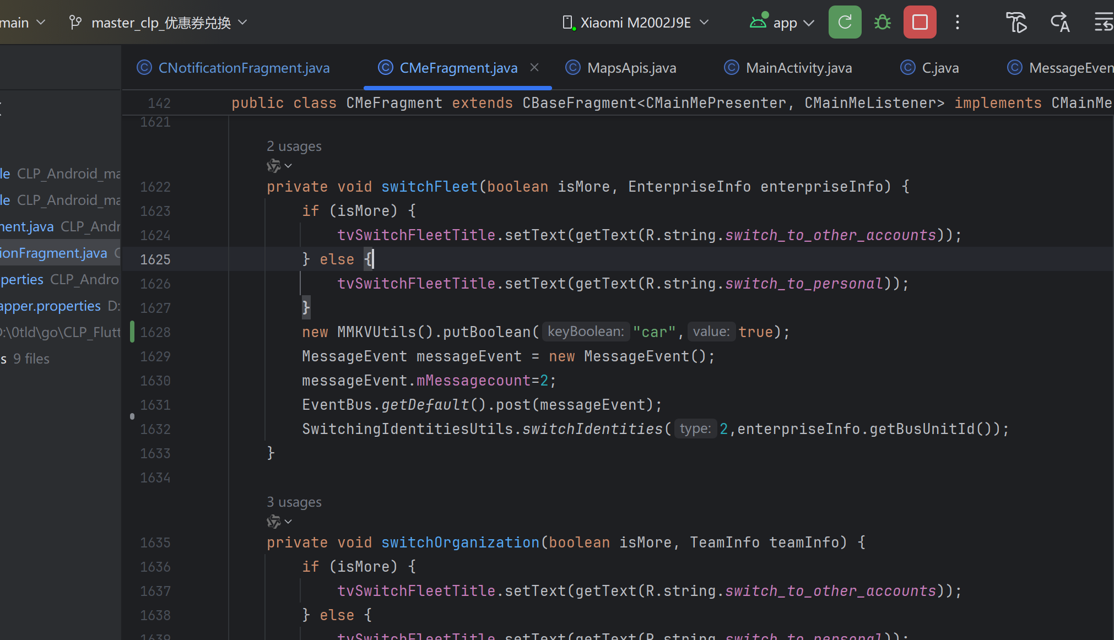Click line number 1632 in gutter
This screenshot has height=640, width=1114.
(x=155, y=429)
